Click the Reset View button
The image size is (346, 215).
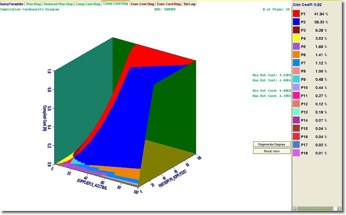click(x=272, y=151)
